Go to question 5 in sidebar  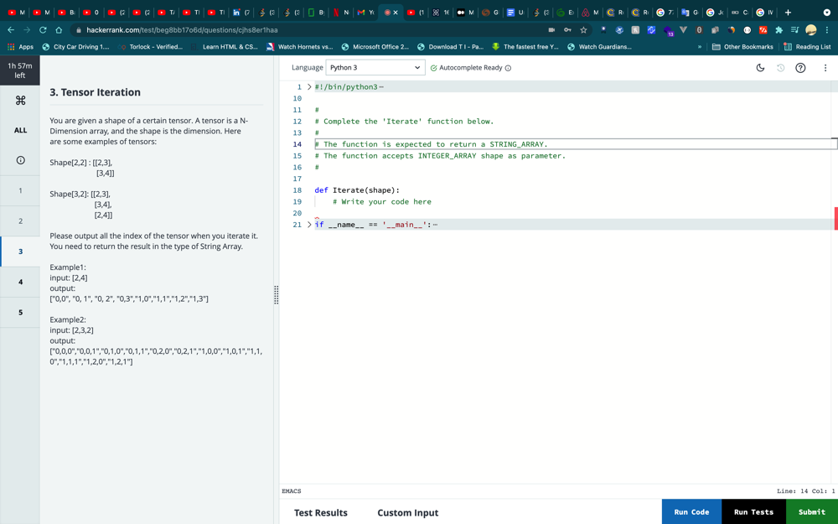(x=20, y=312)
